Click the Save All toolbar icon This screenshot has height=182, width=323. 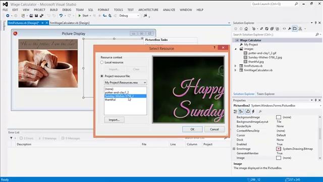point(41,16)
